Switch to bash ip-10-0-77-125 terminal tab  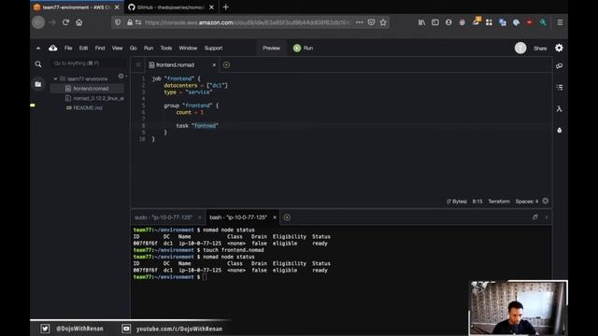(238, 217)
